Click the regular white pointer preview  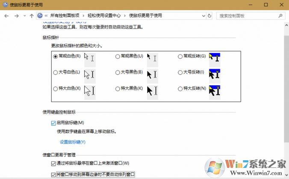pyautogui.click(x=90, y=60)
